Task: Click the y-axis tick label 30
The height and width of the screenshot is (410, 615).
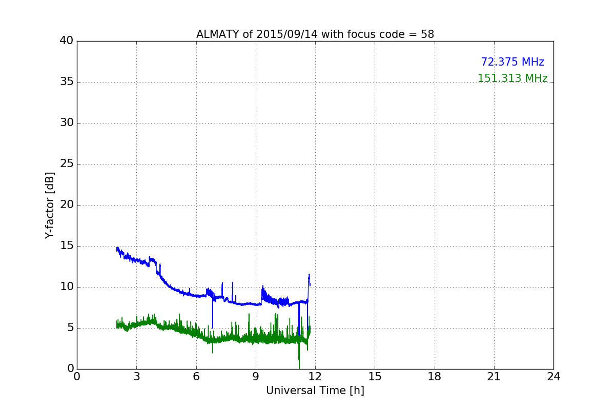Action: (x=67, y=123)
